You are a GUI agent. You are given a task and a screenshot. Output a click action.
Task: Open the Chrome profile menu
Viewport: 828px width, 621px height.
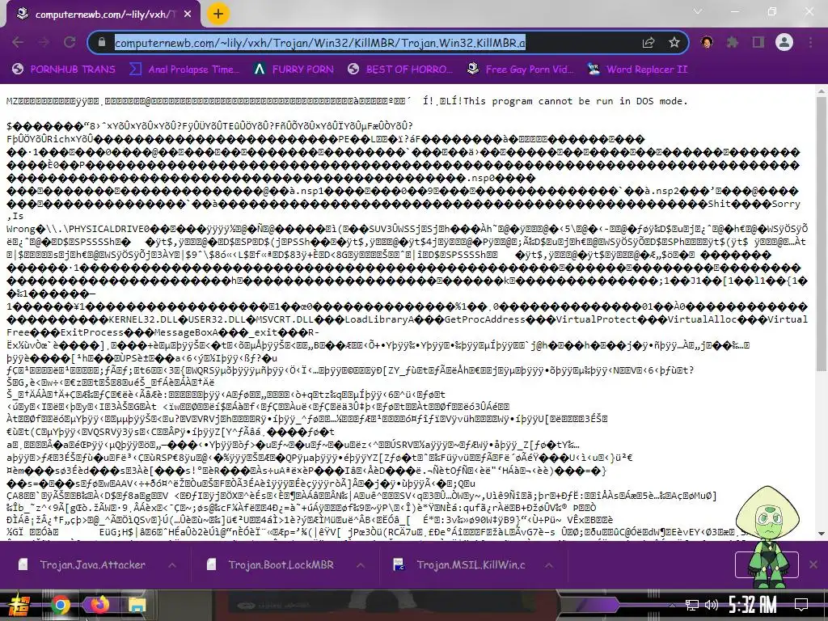pyautogui.click(x=784, y=42)
